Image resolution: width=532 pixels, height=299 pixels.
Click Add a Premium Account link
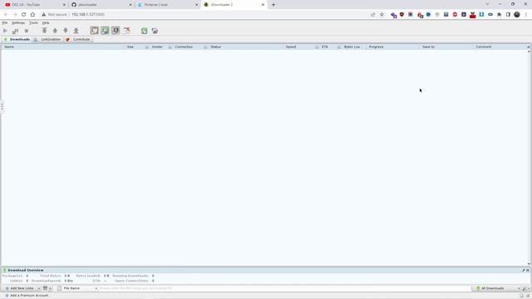tap(27, 296)
